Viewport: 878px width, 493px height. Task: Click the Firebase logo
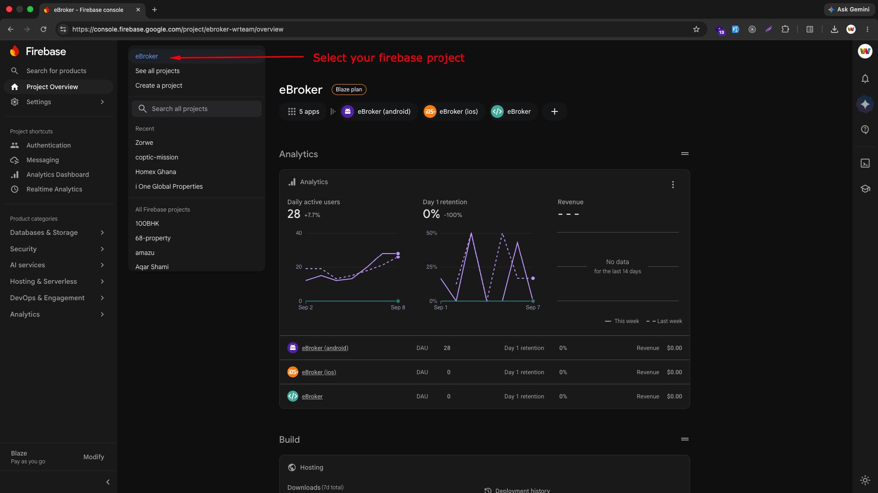pos(38,51)
